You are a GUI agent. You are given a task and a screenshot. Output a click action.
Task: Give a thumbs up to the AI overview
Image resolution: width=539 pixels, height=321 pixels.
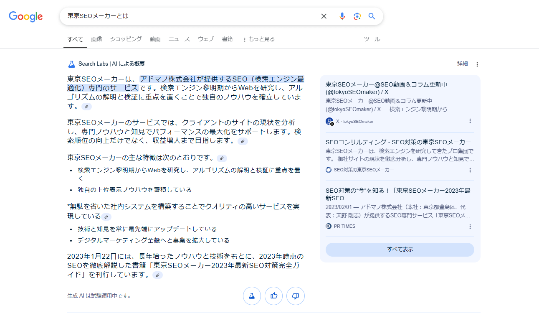pyautogui.click(x=274, y=296)
